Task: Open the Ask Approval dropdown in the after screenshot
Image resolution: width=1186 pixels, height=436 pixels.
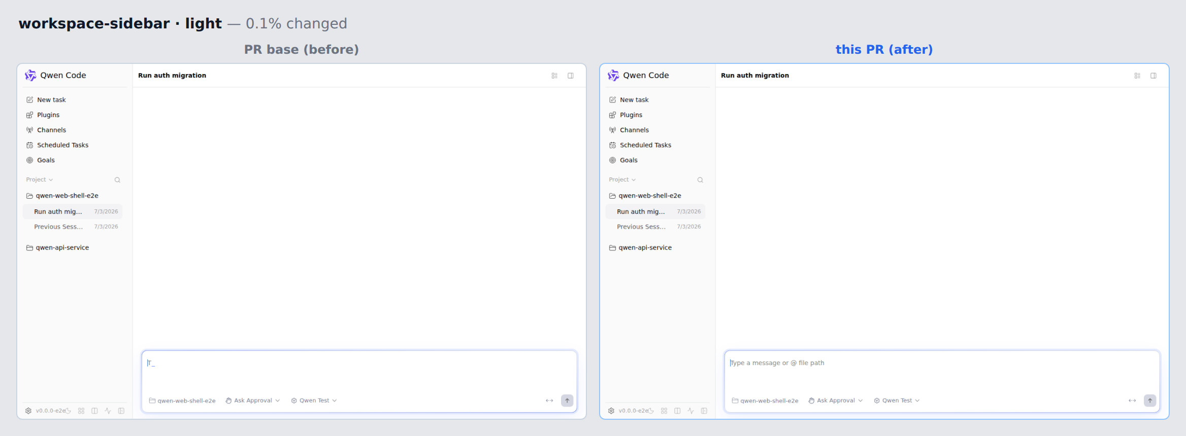Action: tap(836, 401)
